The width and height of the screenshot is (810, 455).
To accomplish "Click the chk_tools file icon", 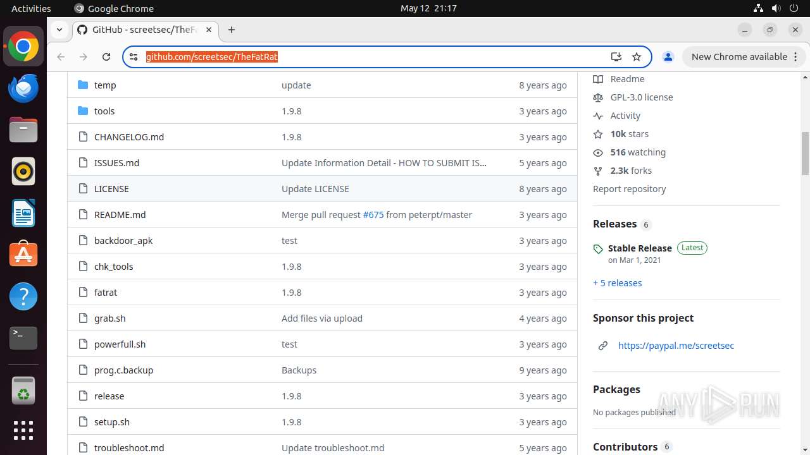I will [82, 266].
